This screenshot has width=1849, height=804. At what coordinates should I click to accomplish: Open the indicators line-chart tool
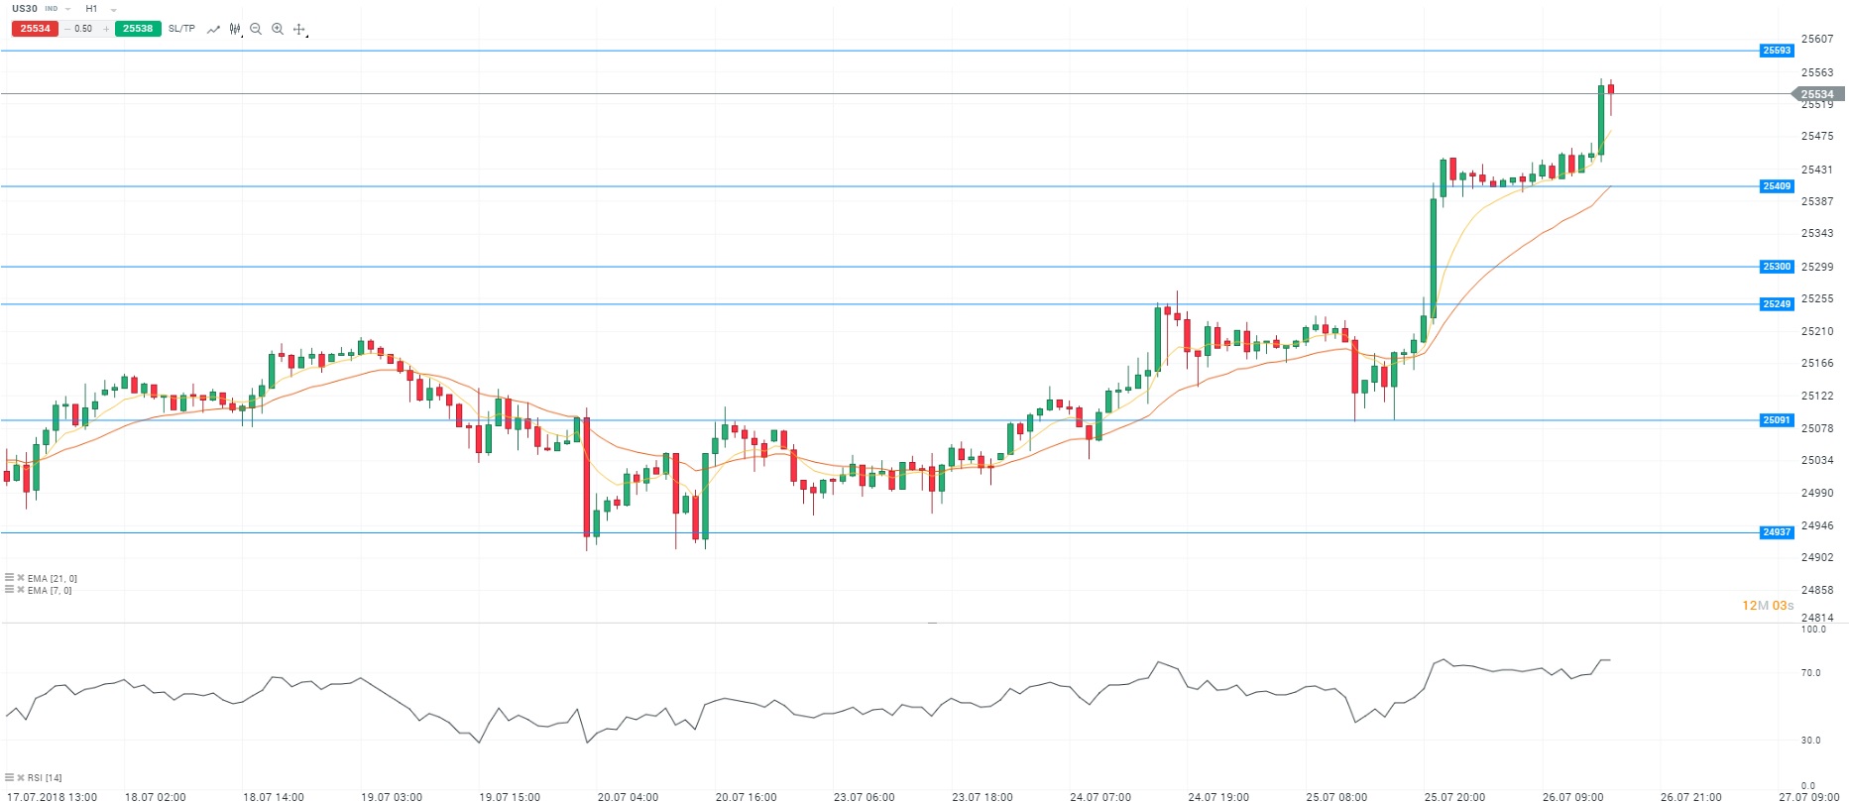[x=213, y=29]
